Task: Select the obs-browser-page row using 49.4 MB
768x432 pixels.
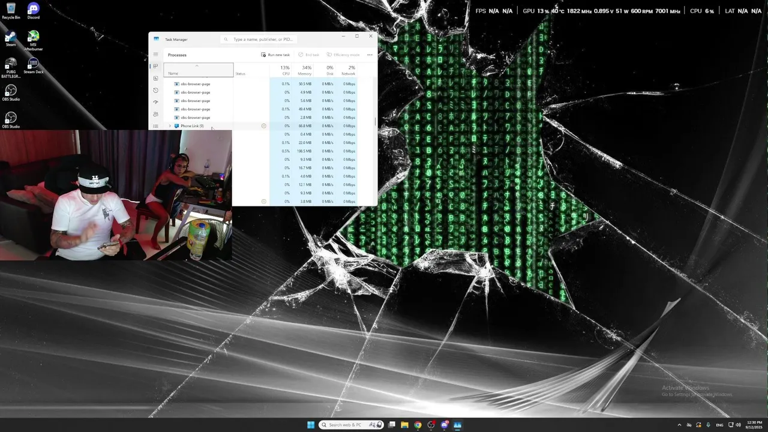Action: click(262, 109)
